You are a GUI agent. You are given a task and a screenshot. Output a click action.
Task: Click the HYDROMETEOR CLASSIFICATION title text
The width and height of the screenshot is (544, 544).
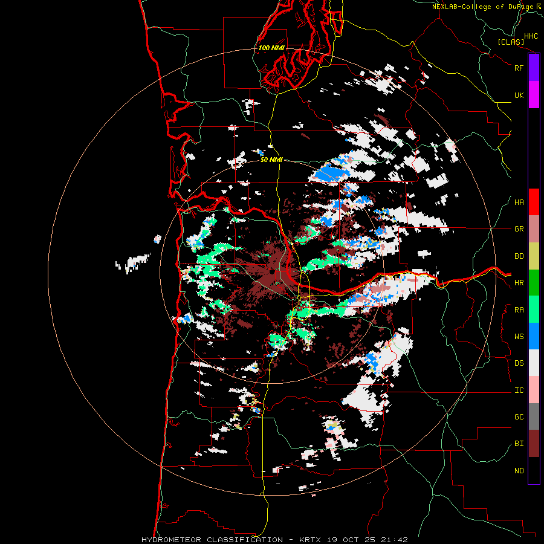point(212,540)
